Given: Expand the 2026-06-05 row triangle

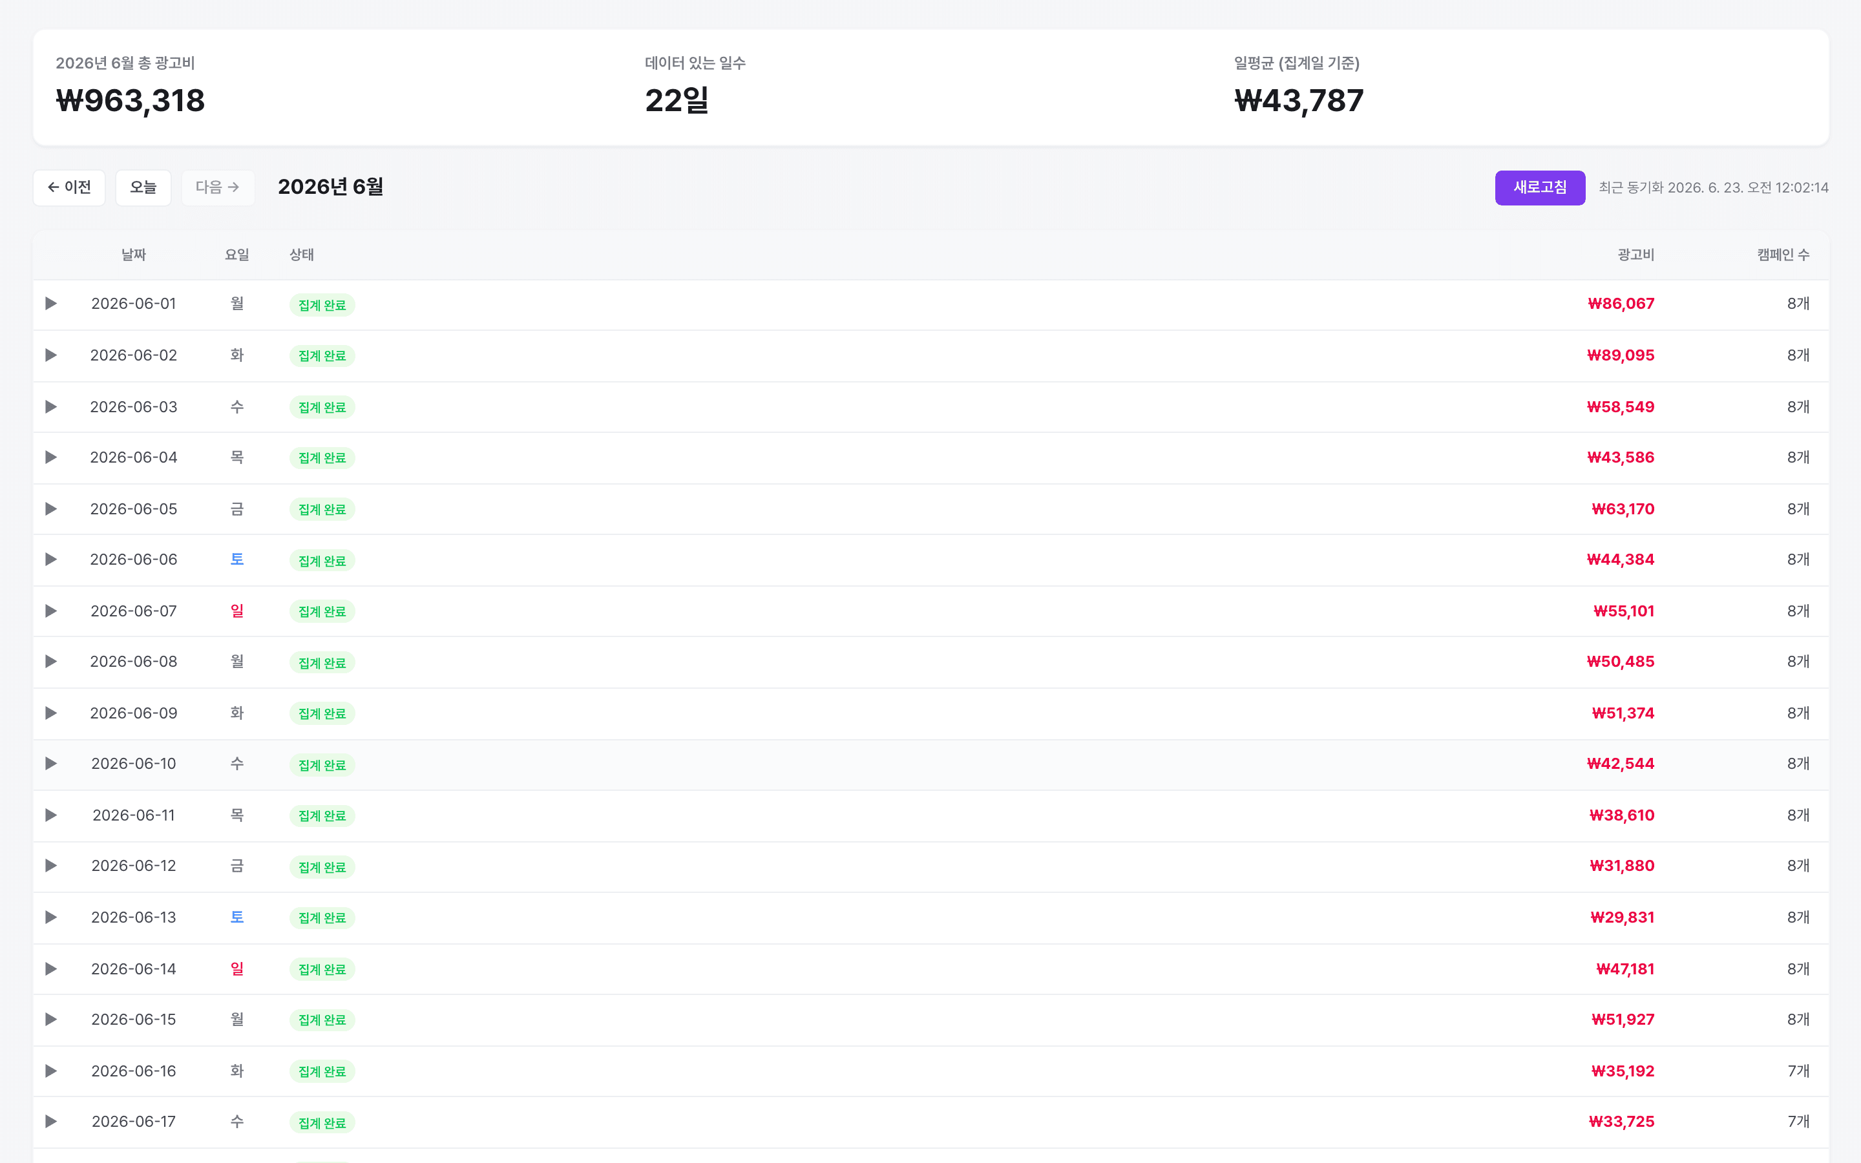Looking at the screenshot, I should [51, 509].
